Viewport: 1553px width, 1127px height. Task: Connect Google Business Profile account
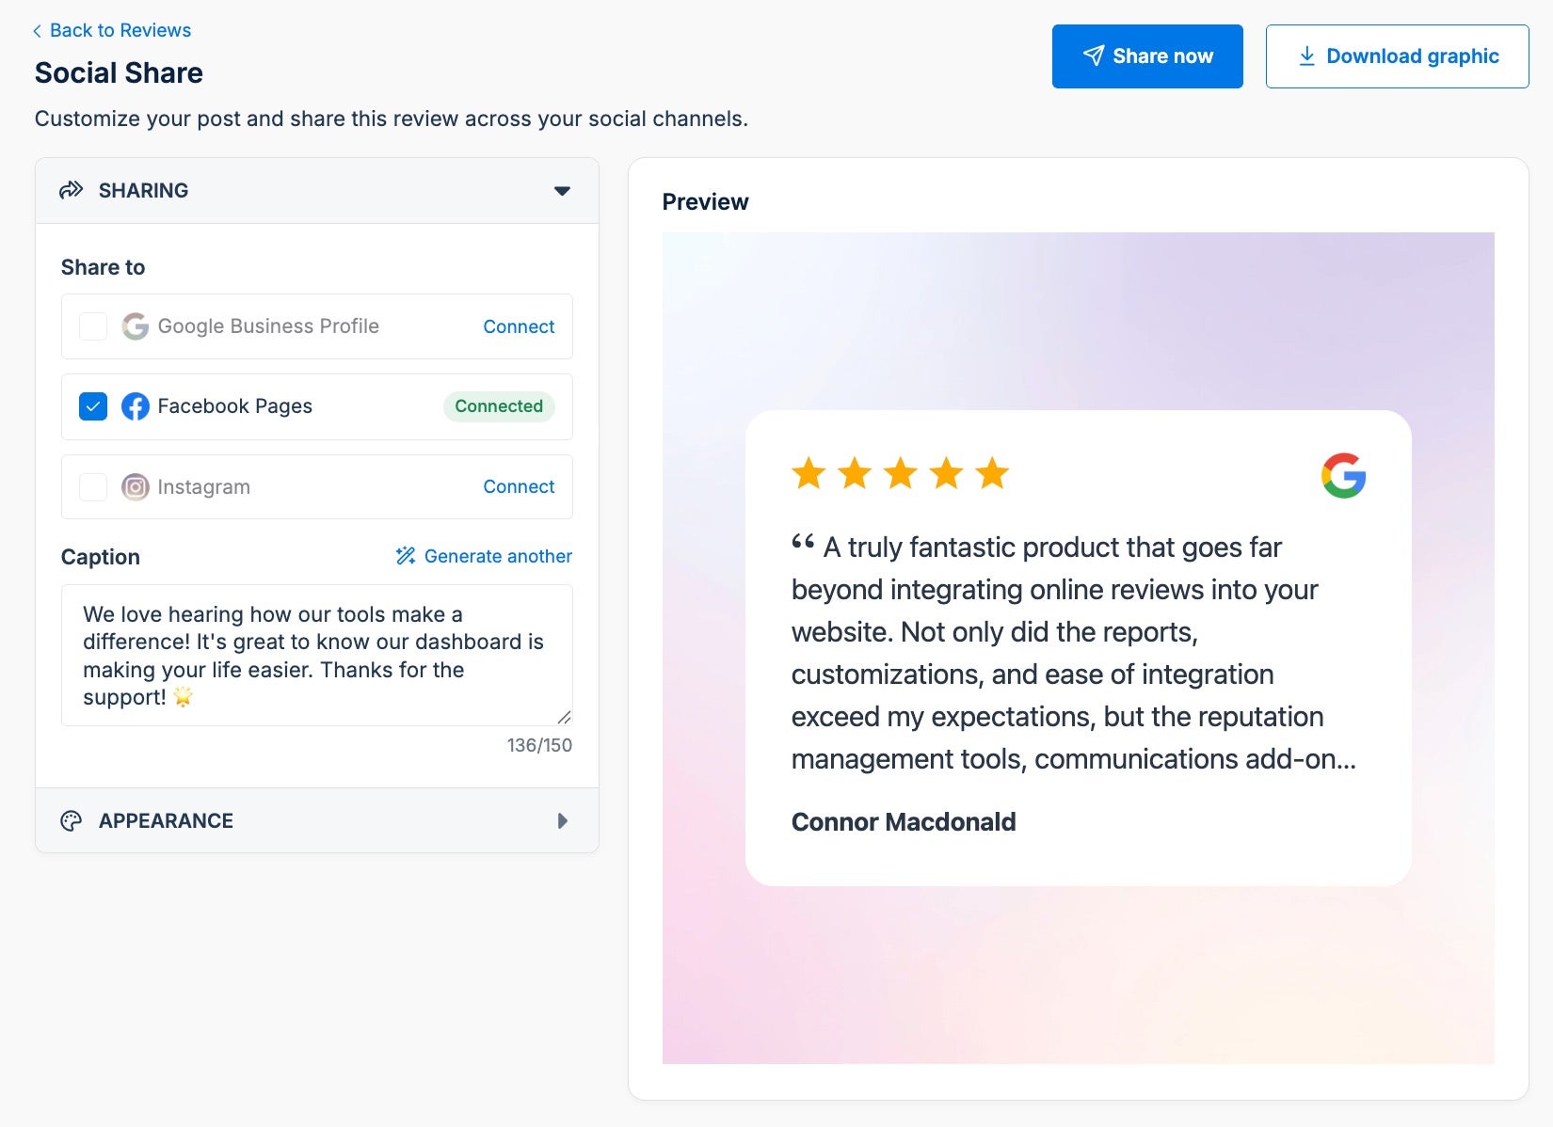tap(519, 326)
